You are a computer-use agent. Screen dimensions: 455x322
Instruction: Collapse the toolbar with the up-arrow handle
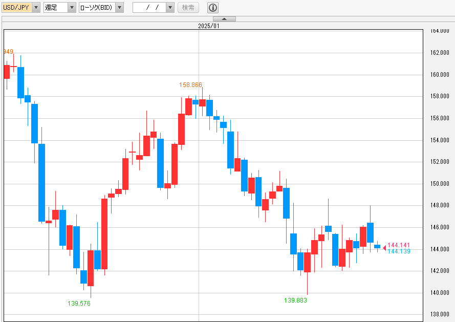224,19
